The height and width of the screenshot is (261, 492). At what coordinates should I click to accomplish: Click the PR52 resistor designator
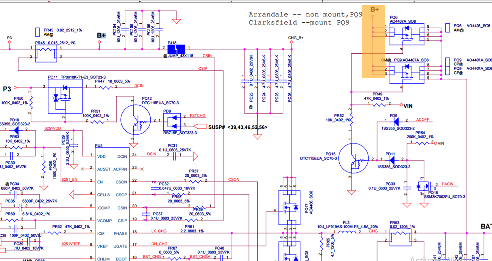[339, 116]
